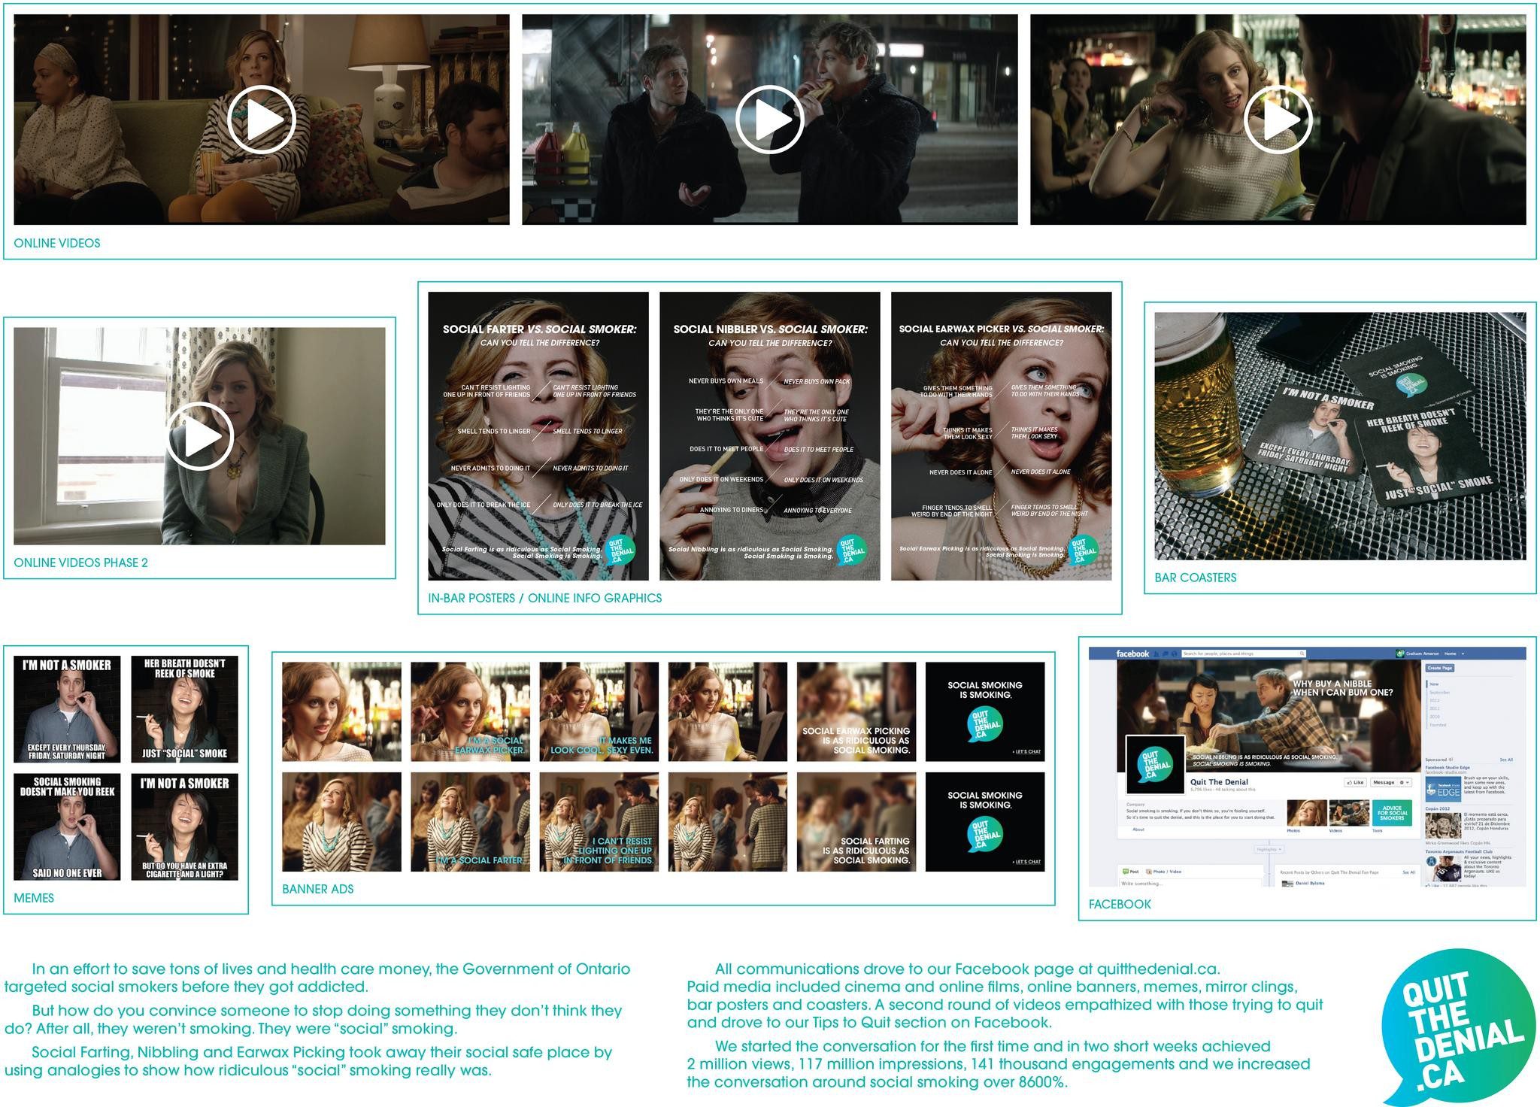The height and width of the screenshot is (1107, 1540).
Task: Click the 'BANNER ADS' label
Action: coord(318,889)
